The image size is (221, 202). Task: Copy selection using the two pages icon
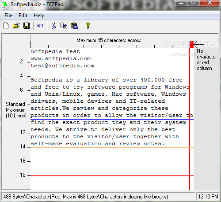[64, 26]
